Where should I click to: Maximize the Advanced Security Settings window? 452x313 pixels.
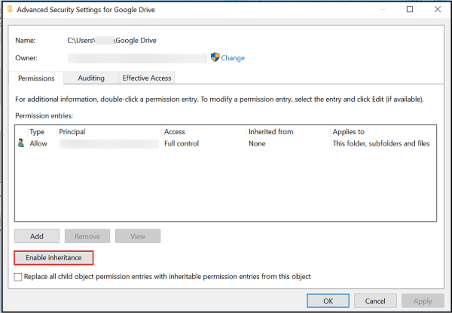point(410,9)
